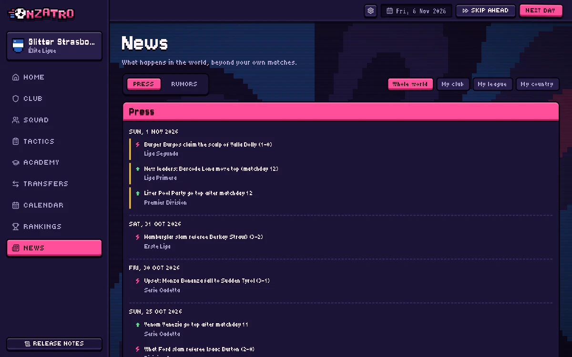Viewport: 572px width, 357px height.
Task: Click the Tactics clipboard icon
Action: coord(16,141)
